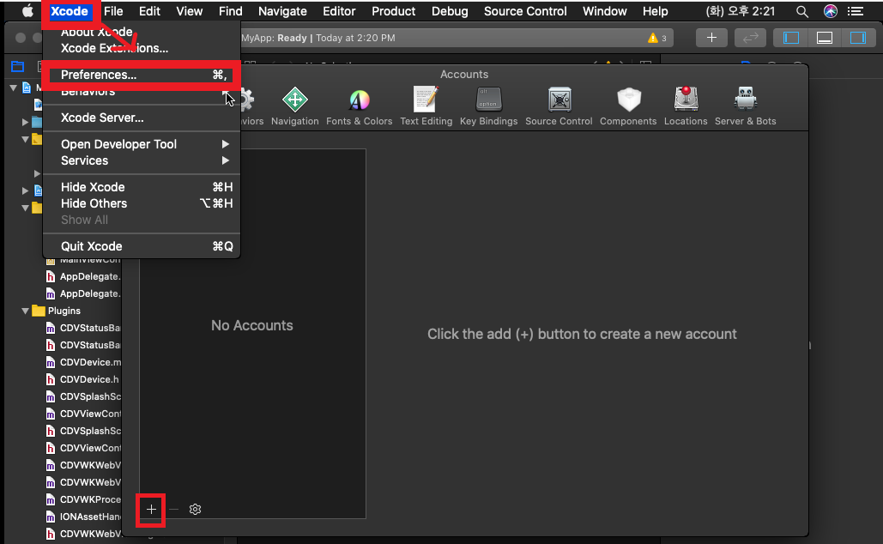Open the Apple menu
Viewport: 883px width, 544px height.
[x=27, y=11]
